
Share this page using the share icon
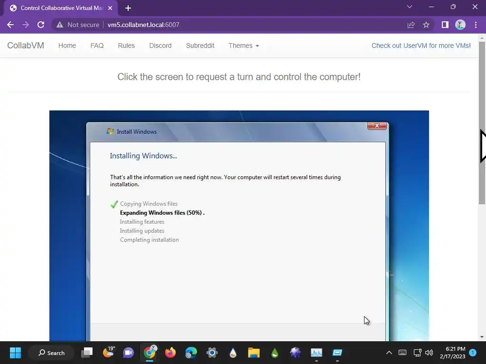[411, 25]
